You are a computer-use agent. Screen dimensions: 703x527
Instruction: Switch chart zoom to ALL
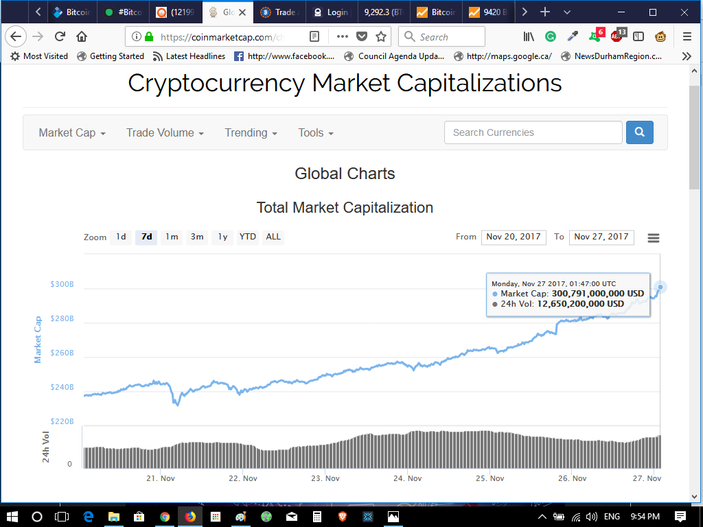273,237
